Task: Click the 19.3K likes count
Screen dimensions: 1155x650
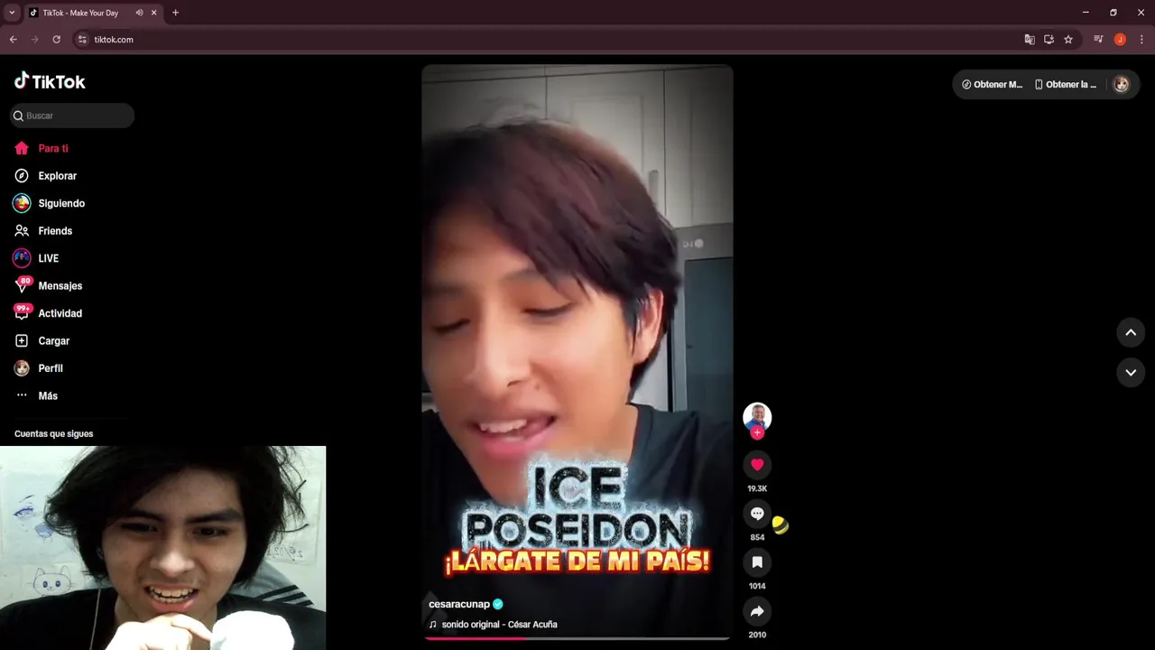Action: (757, 488)
